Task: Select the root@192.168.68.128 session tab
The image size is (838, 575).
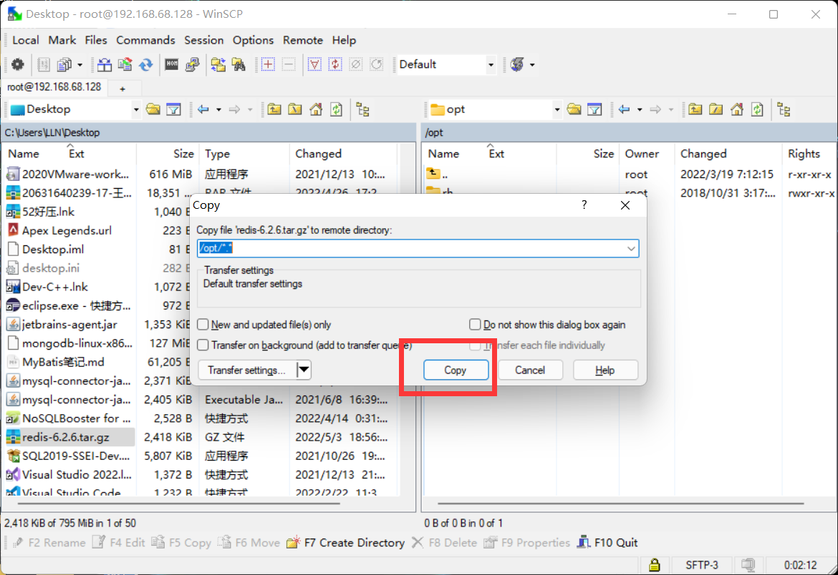Action: pyautogui.click(x=54, y=87)
